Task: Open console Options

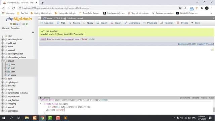Action: point(196,98)
